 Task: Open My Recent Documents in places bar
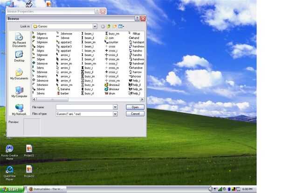[19, 40]
